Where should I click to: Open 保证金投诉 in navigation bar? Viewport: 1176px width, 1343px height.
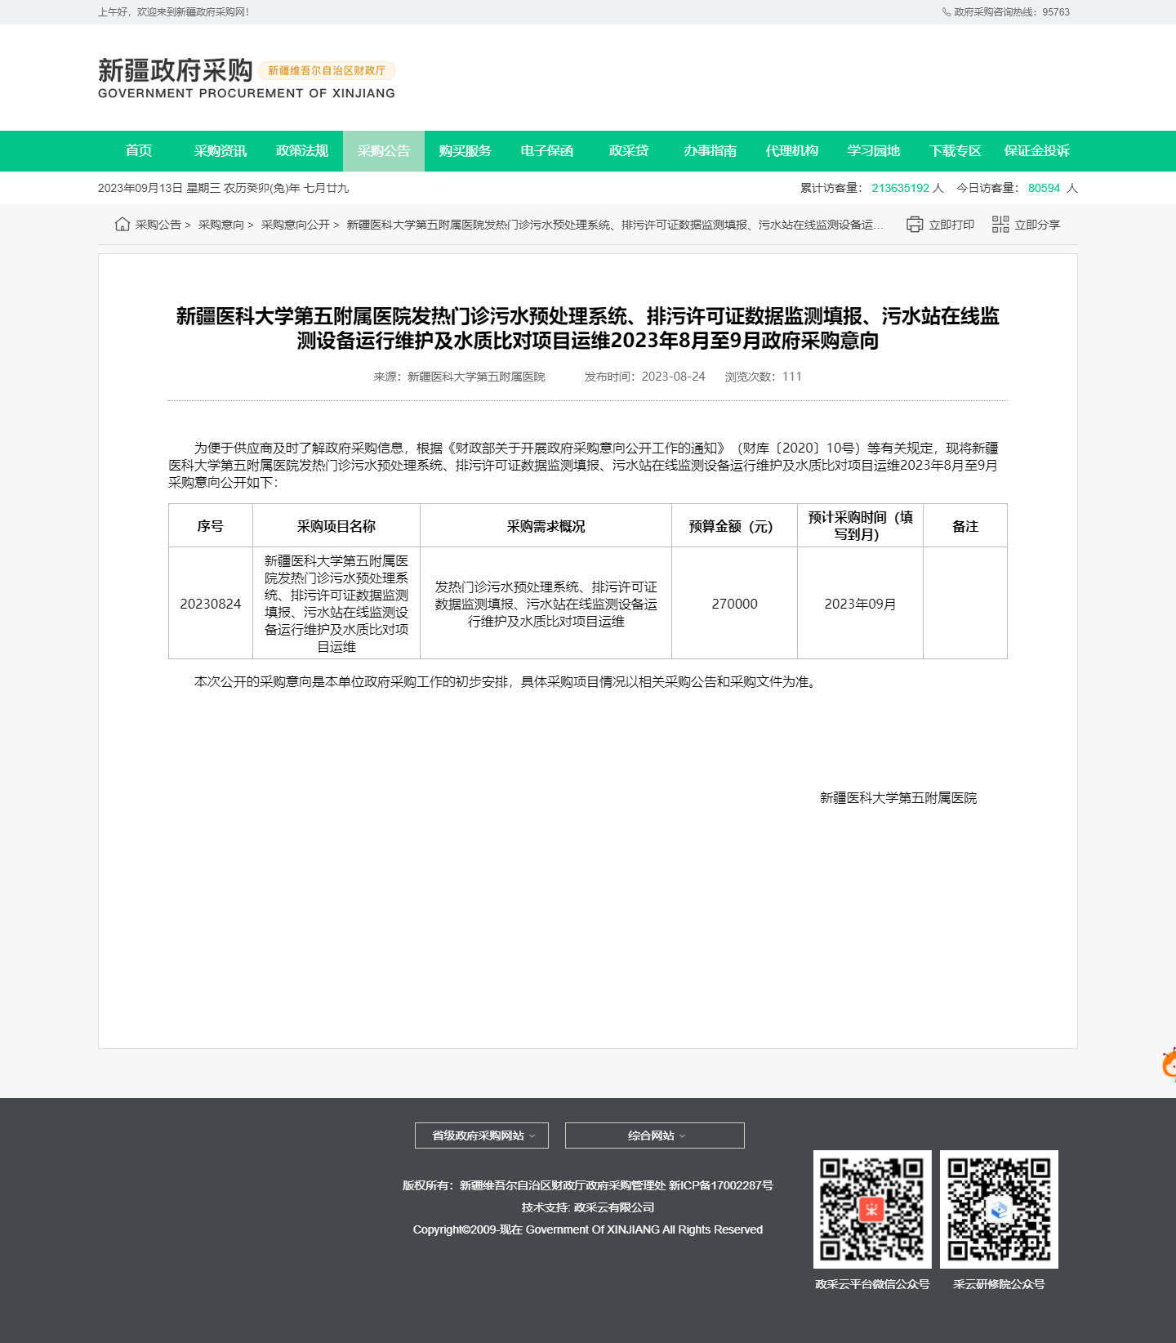(1037, 151)
